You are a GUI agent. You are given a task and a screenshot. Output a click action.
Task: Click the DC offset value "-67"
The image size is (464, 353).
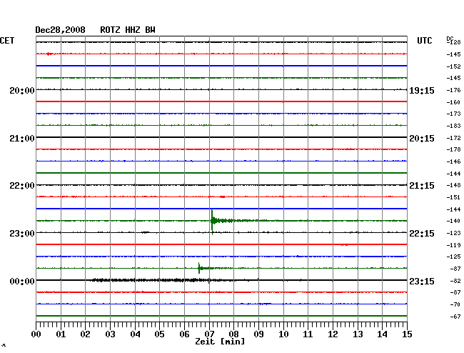pyautogui.click(x=455, y=317)
